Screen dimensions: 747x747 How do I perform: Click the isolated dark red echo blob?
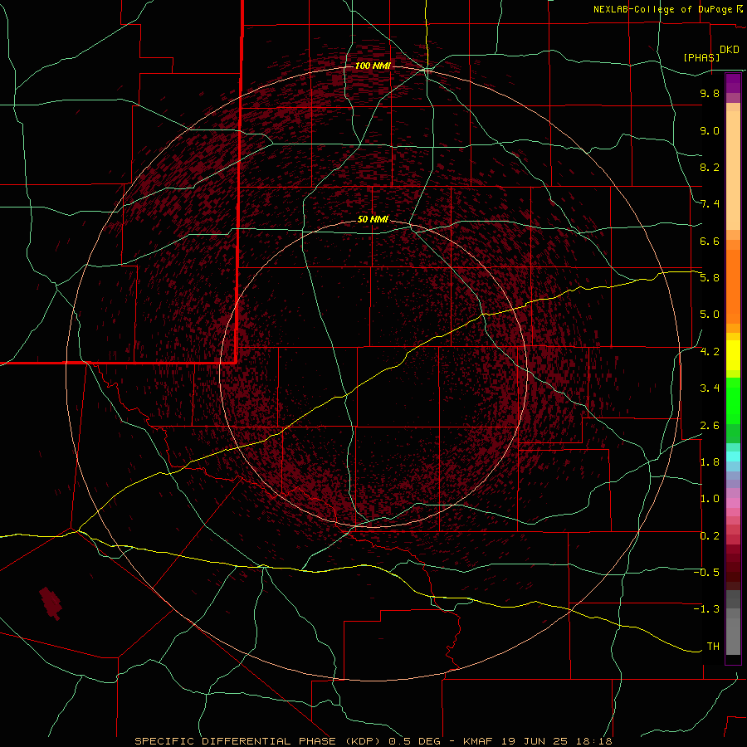(x=51, y=603)
